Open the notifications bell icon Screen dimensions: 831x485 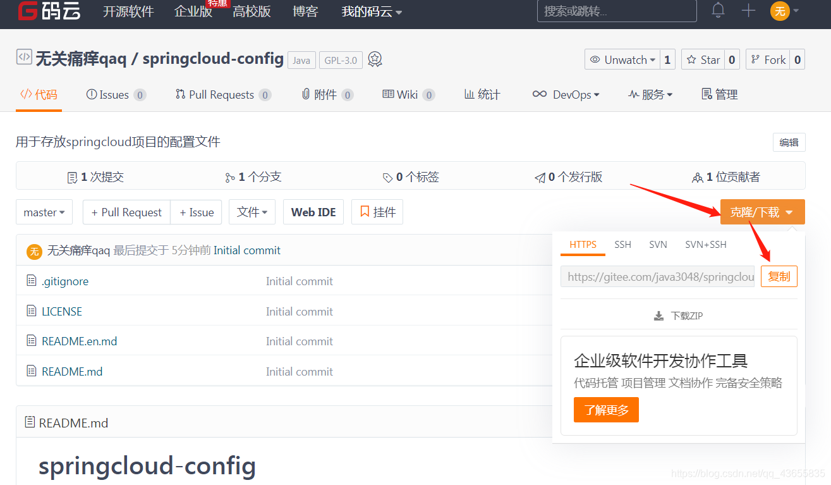[718, 10]
